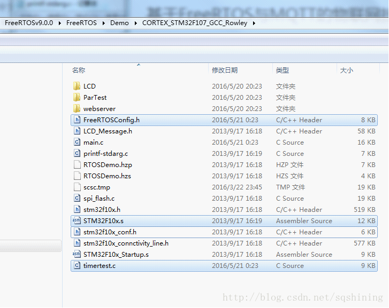Click the stm32f10x_conntivity_line.h header icon

click(77, 243)
